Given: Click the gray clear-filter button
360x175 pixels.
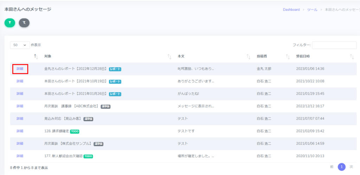Looking at the screenshot, I should pyautogui.click(x=24, y=22).
